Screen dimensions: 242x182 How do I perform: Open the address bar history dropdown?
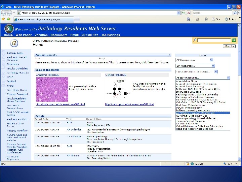[178, 13]
